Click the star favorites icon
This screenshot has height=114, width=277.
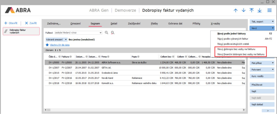(47, 45)
